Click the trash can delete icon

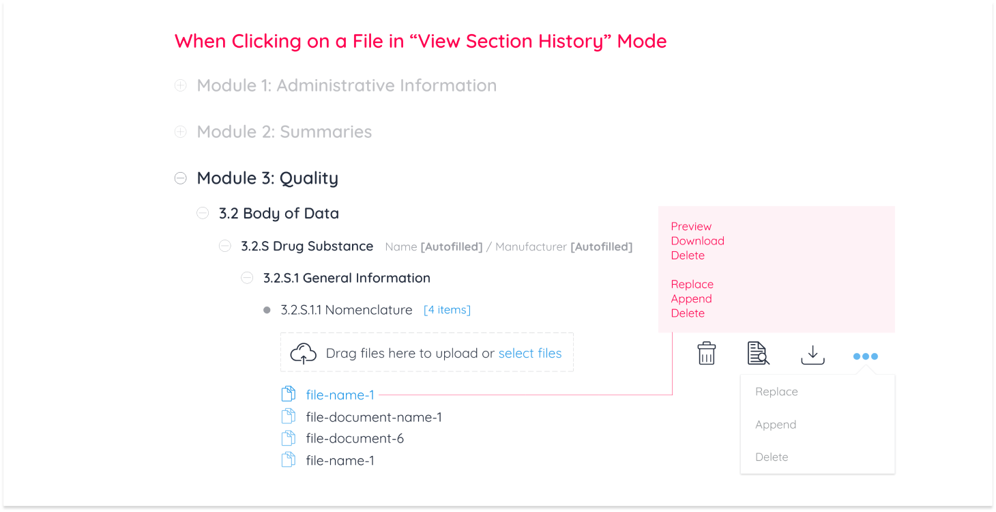click(x=706, y=353)
